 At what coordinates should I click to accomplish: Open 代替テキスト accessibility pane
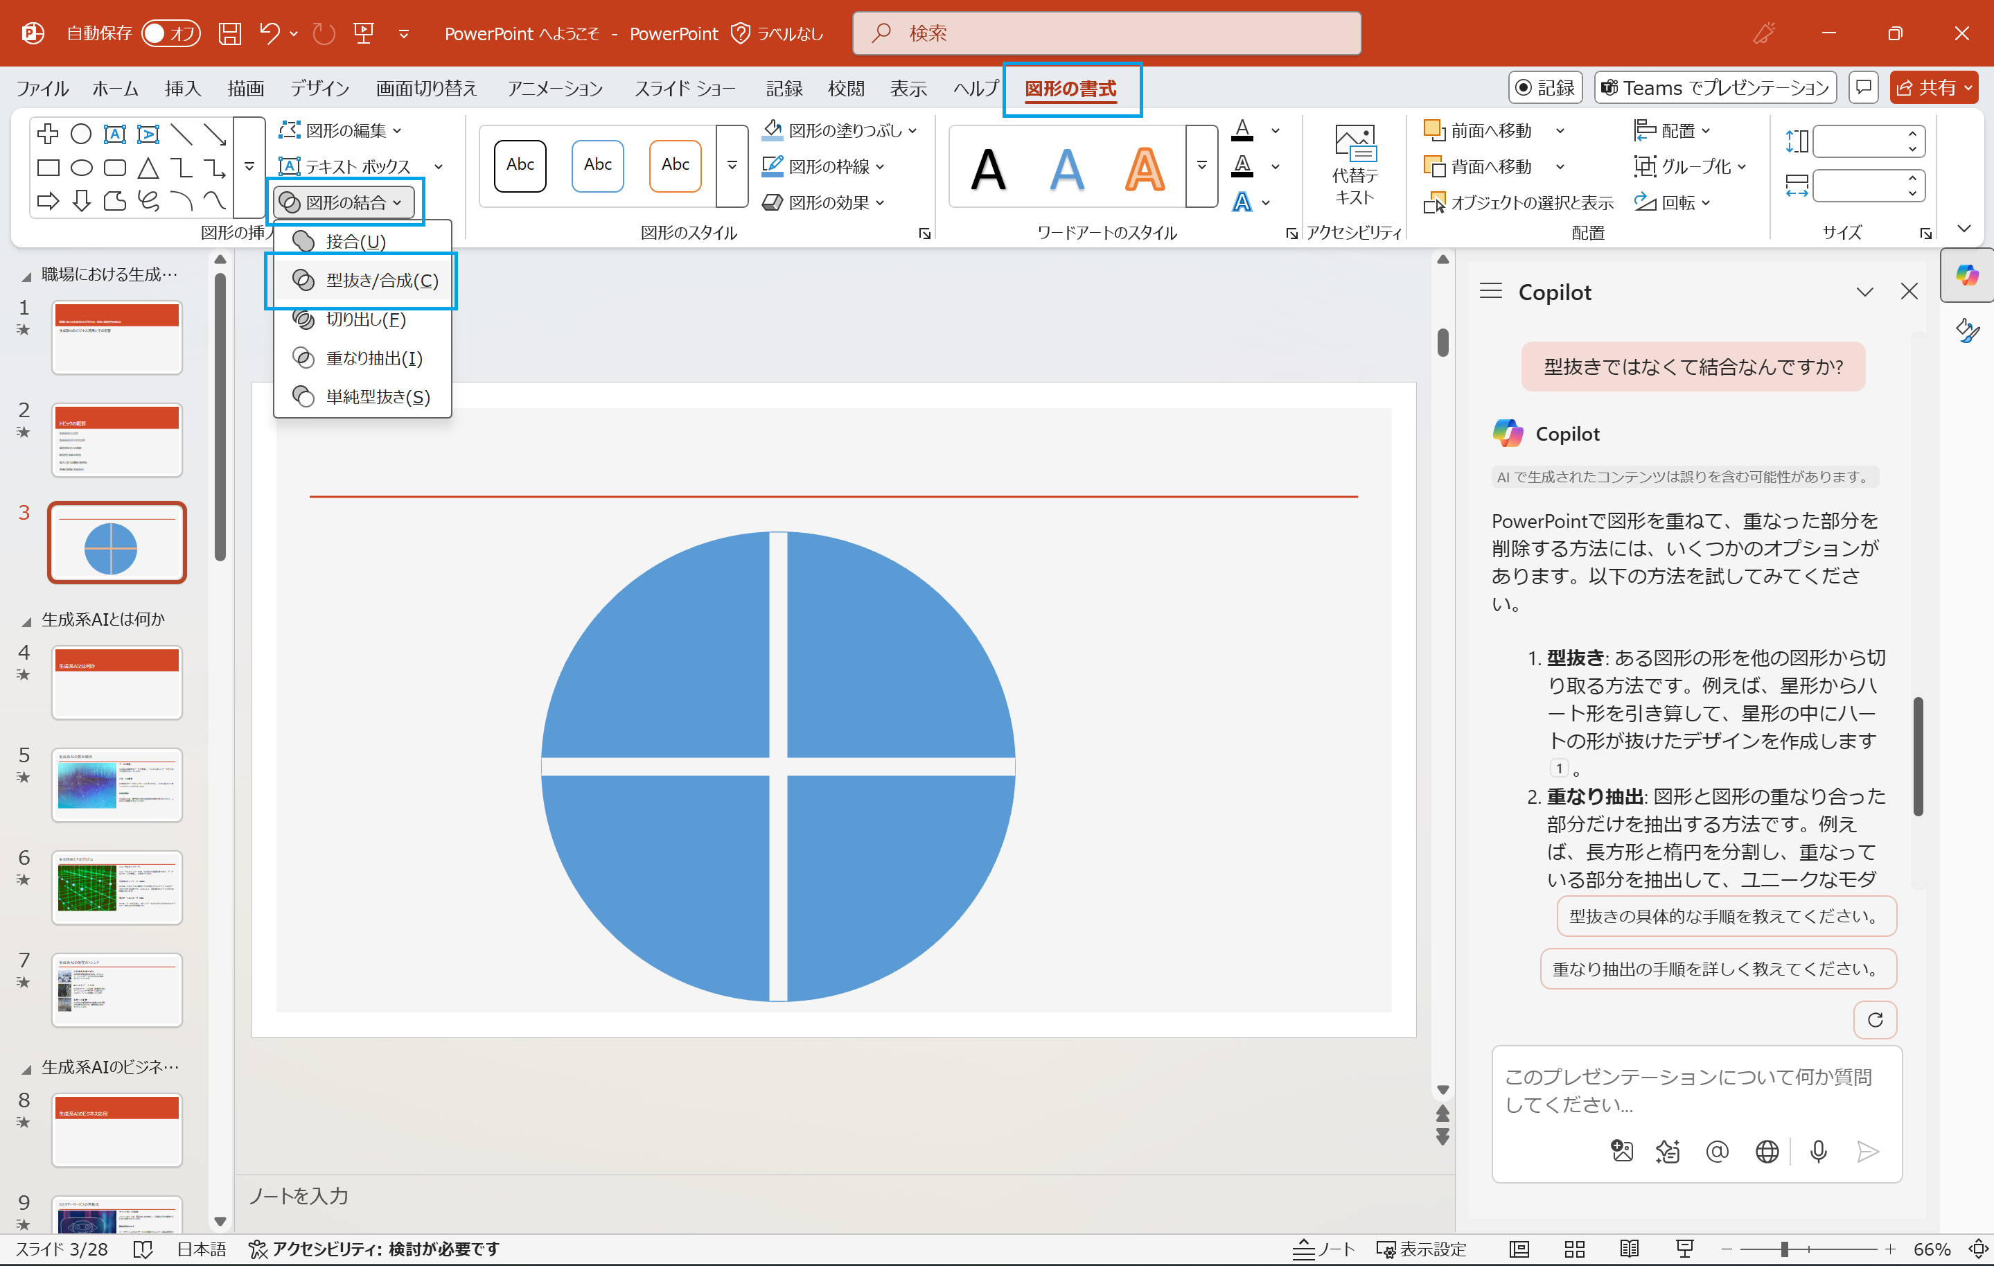pos(1355,165)
